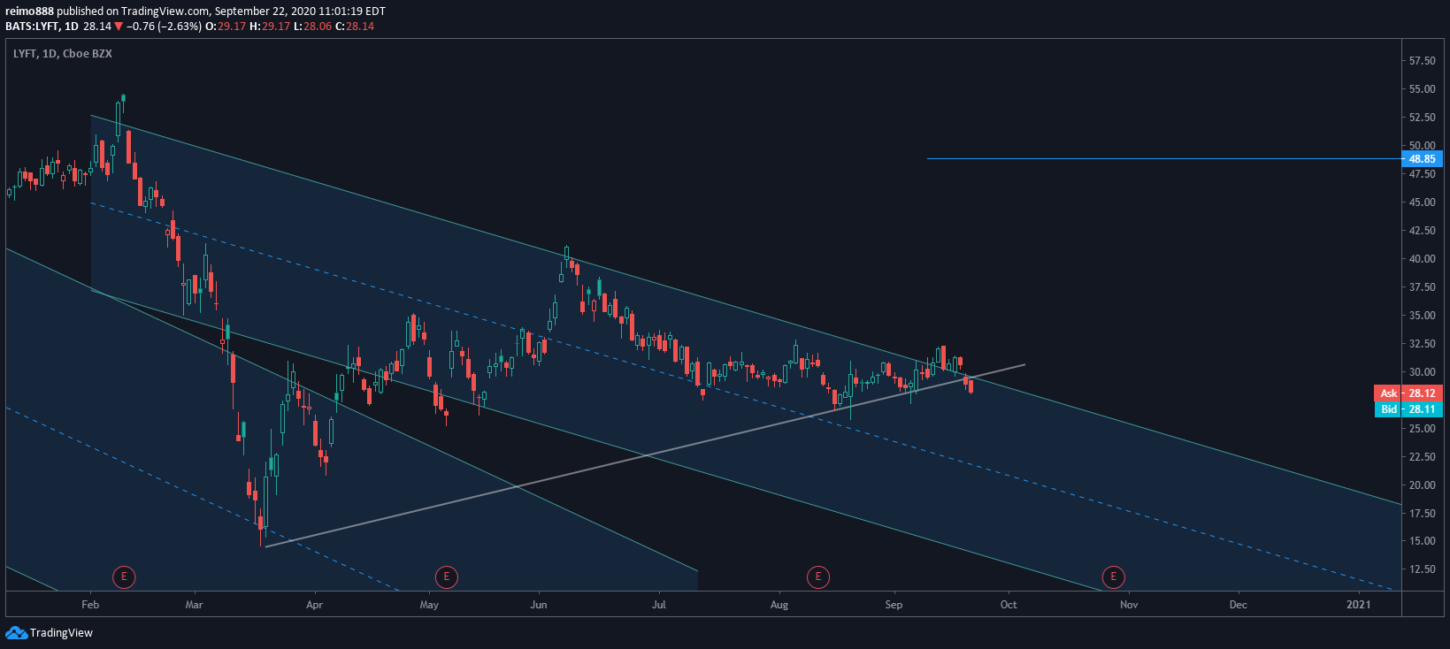
Task: Click the Mar label on time axis
Action: 194,605
